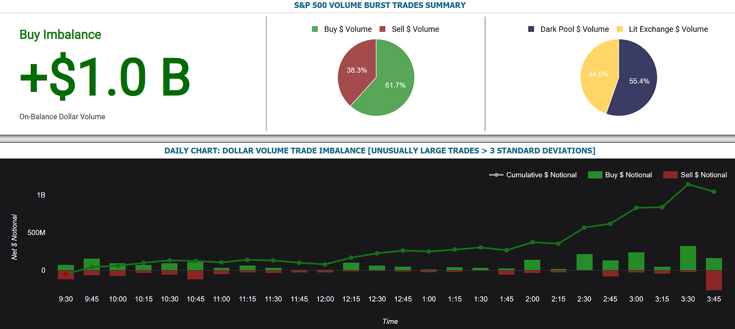Image resolution: width=735 pixels, height=329 pixels.
Task: Click the green Buy $ Volume legend swatch
Action: tap(315, 29)
